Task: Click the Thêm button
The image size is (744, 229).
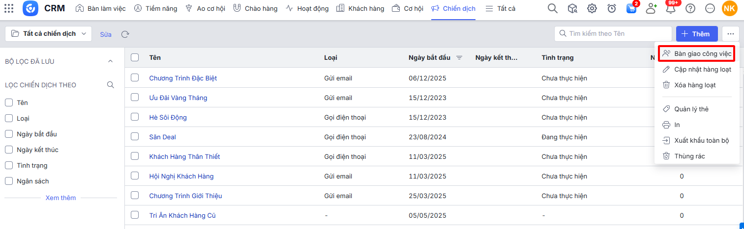Action: tap(696, 34)
